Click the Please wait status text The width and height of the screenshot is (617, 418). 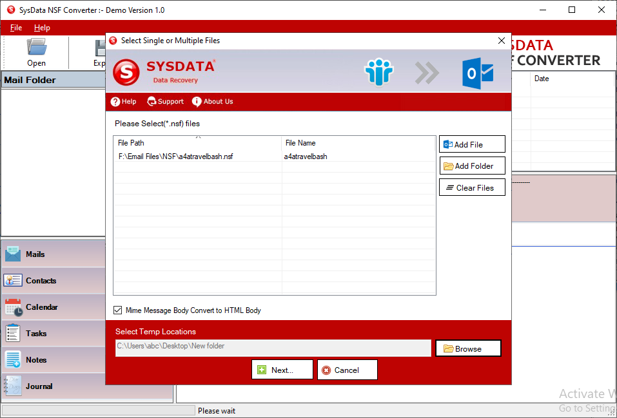tap(217, 410)
